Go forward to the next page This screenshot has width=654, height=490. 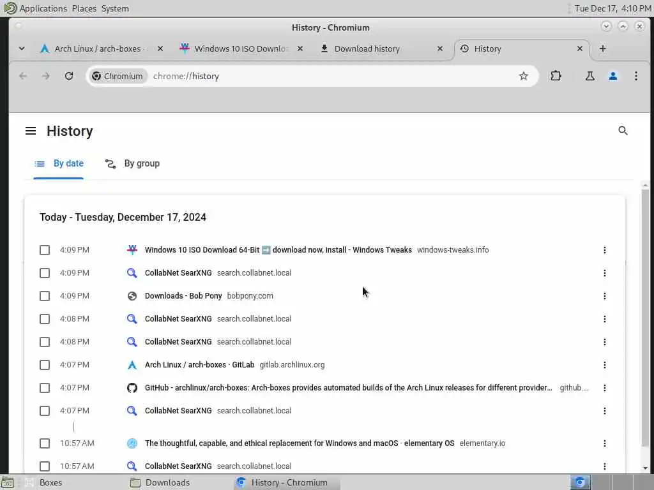point(46,76)
